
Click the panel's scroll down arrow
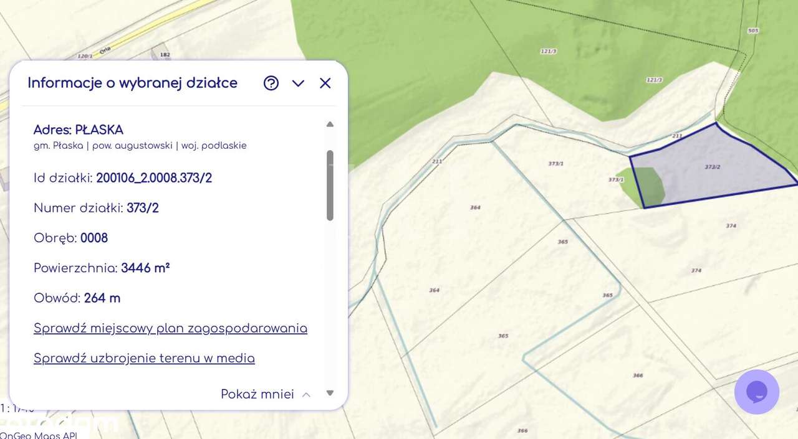point(330,393)
